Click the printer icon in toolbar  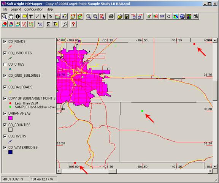click(x=111, y=16)
